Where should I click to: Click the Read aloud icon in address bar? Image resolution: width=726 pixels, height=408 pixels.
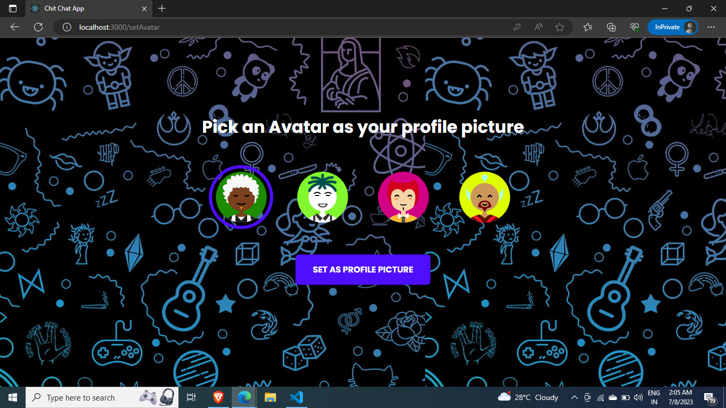(538, 27)
